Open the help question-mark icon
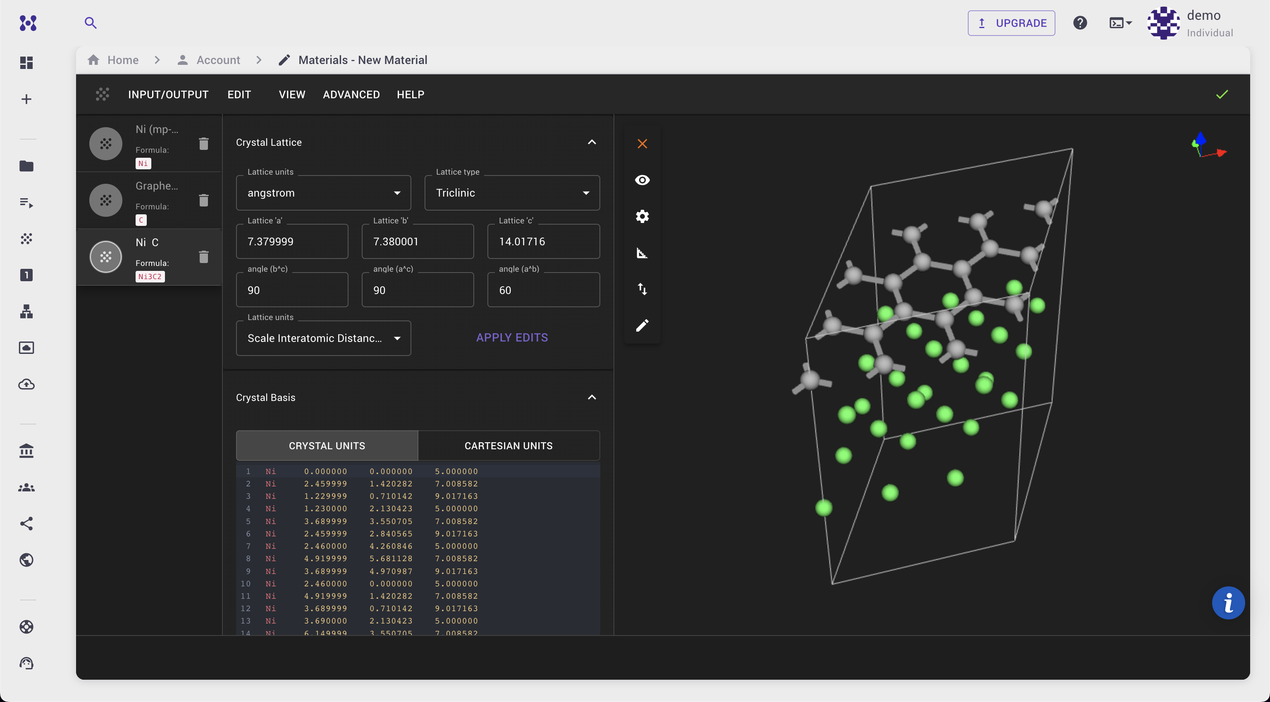Image resolution: width=1270 pixels, height=702 pixels. tap(1080, 23)
